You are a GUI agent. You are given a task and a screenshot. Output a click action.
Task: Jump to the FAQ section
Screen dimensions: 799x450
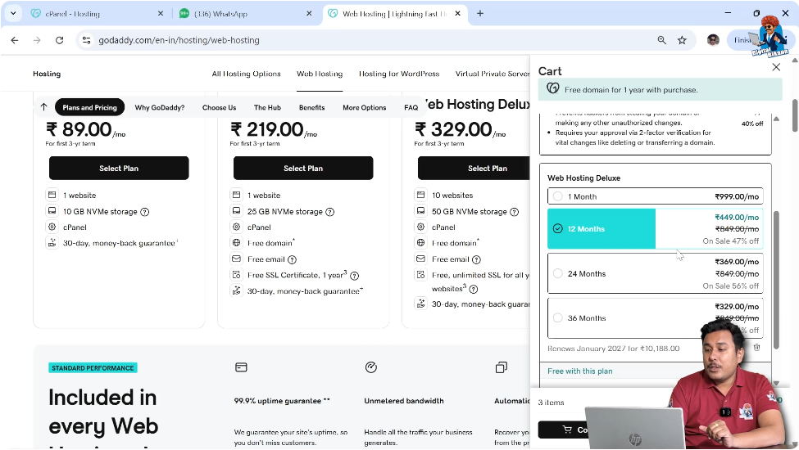411,107
